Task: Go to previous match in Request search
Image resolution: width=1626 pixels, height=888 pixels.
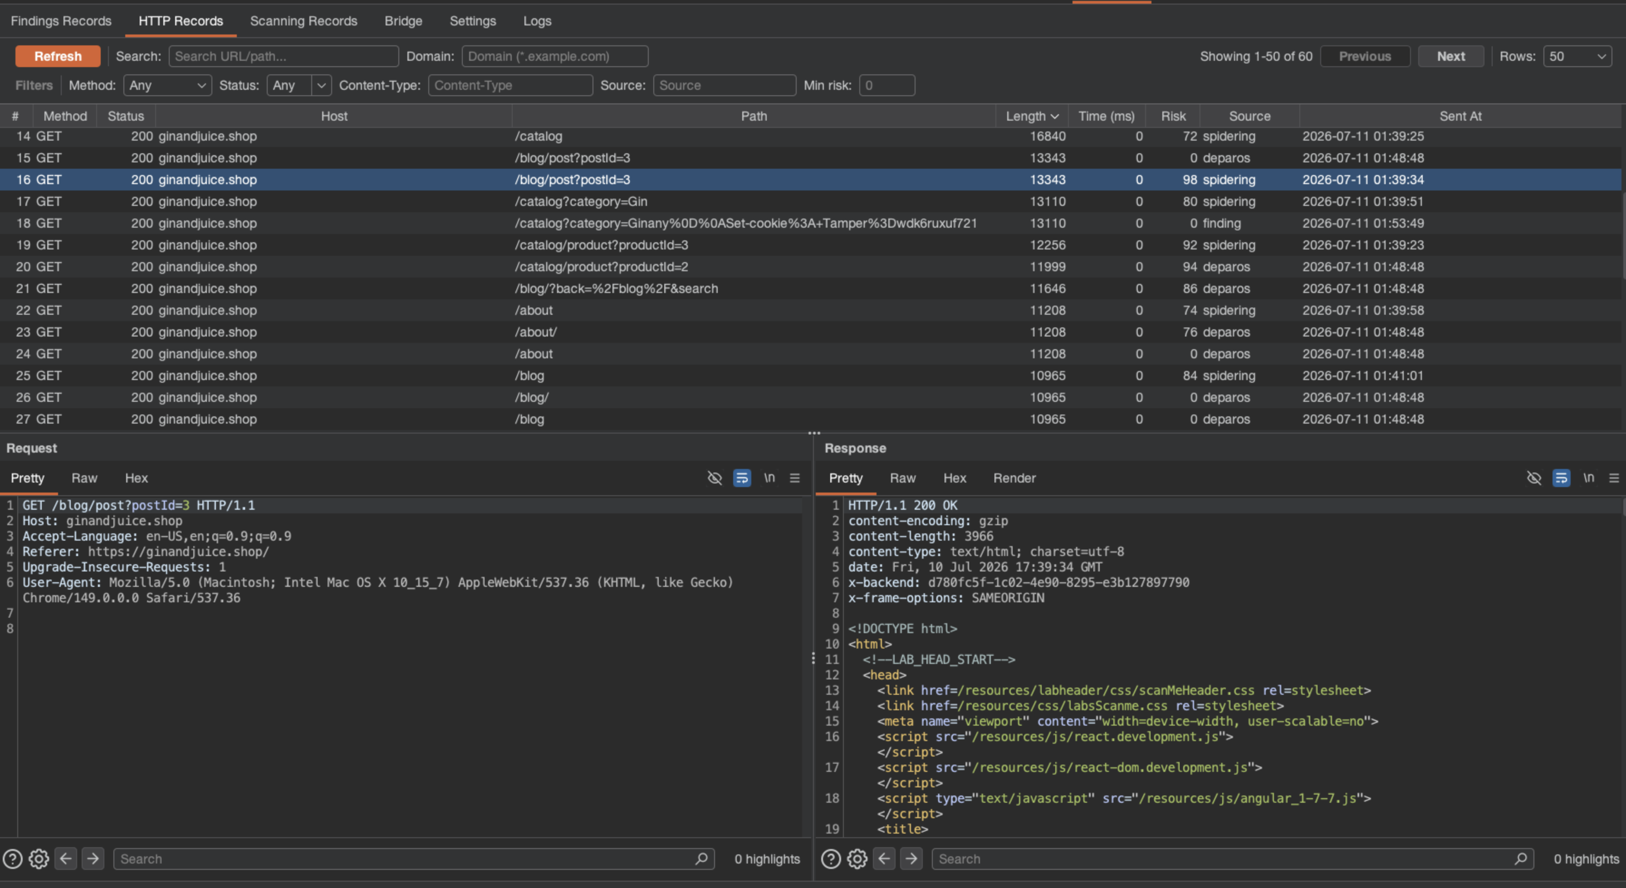Action: 66,859
